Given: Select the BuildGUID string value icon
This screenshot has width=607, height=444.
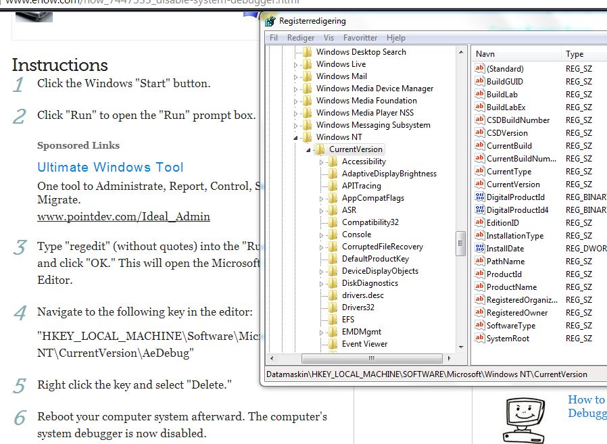Looking at the screenshot, I should tap(480, 82).
